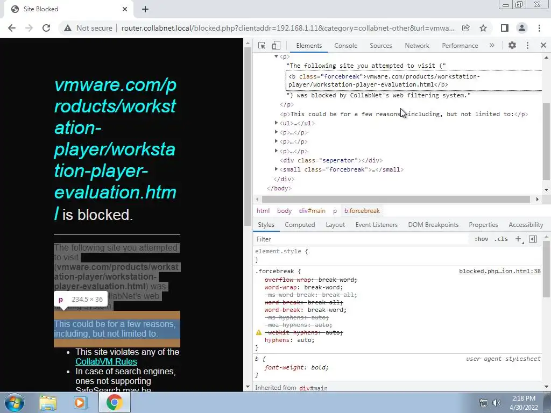Open the Chrome three-dot menu
551x413 pixels.
click(x=539, y=28)
